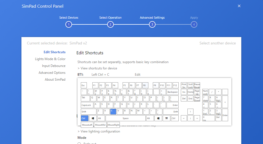
Task: Click the F5 function key
Action: (126, 85)
